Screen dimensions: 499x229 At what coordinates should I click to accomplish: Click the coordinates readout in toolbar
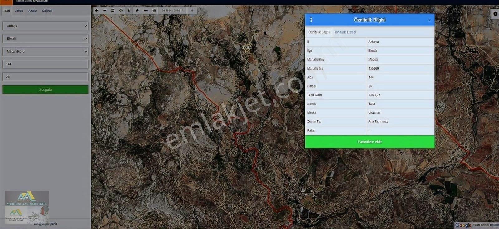(172, 11)
